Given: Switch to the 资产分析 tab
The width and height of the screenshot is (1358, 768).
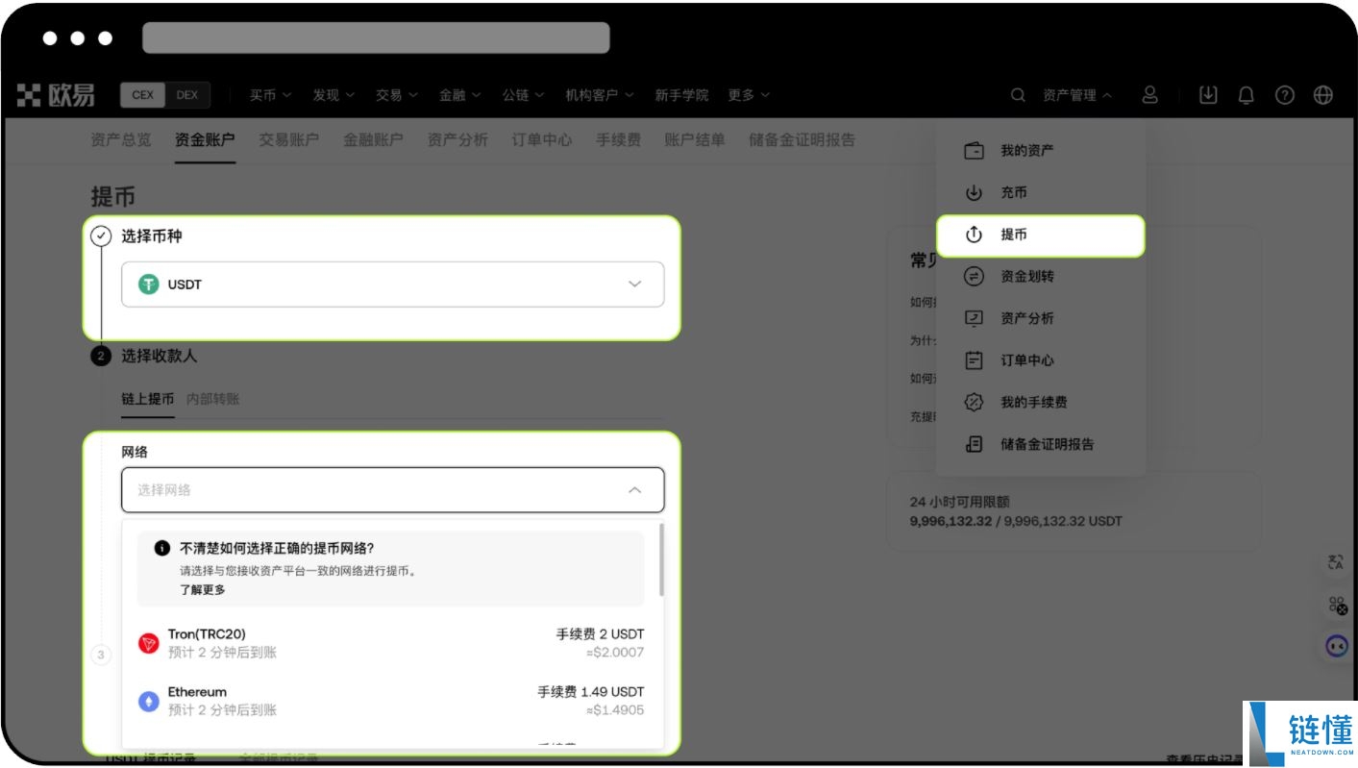Looking at the screenshot, I should point(457,140).
